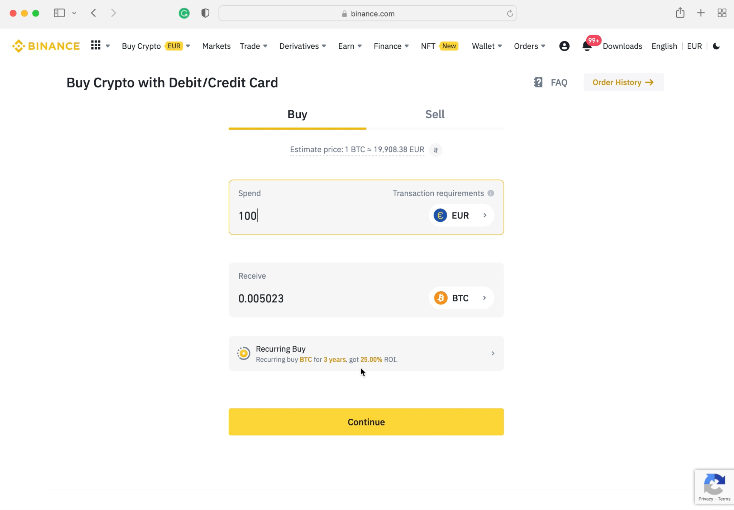Open Order History link
Viewport: 734px width, 510px height.
coord(624,82)
